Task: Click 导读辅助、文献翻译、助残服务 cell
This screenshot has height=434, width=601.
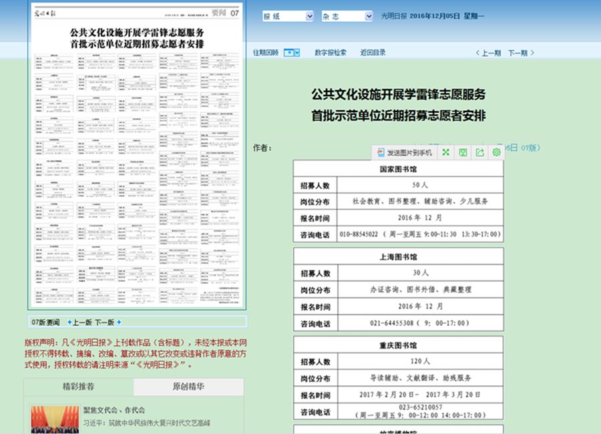Action: click(x=420, y=378)
